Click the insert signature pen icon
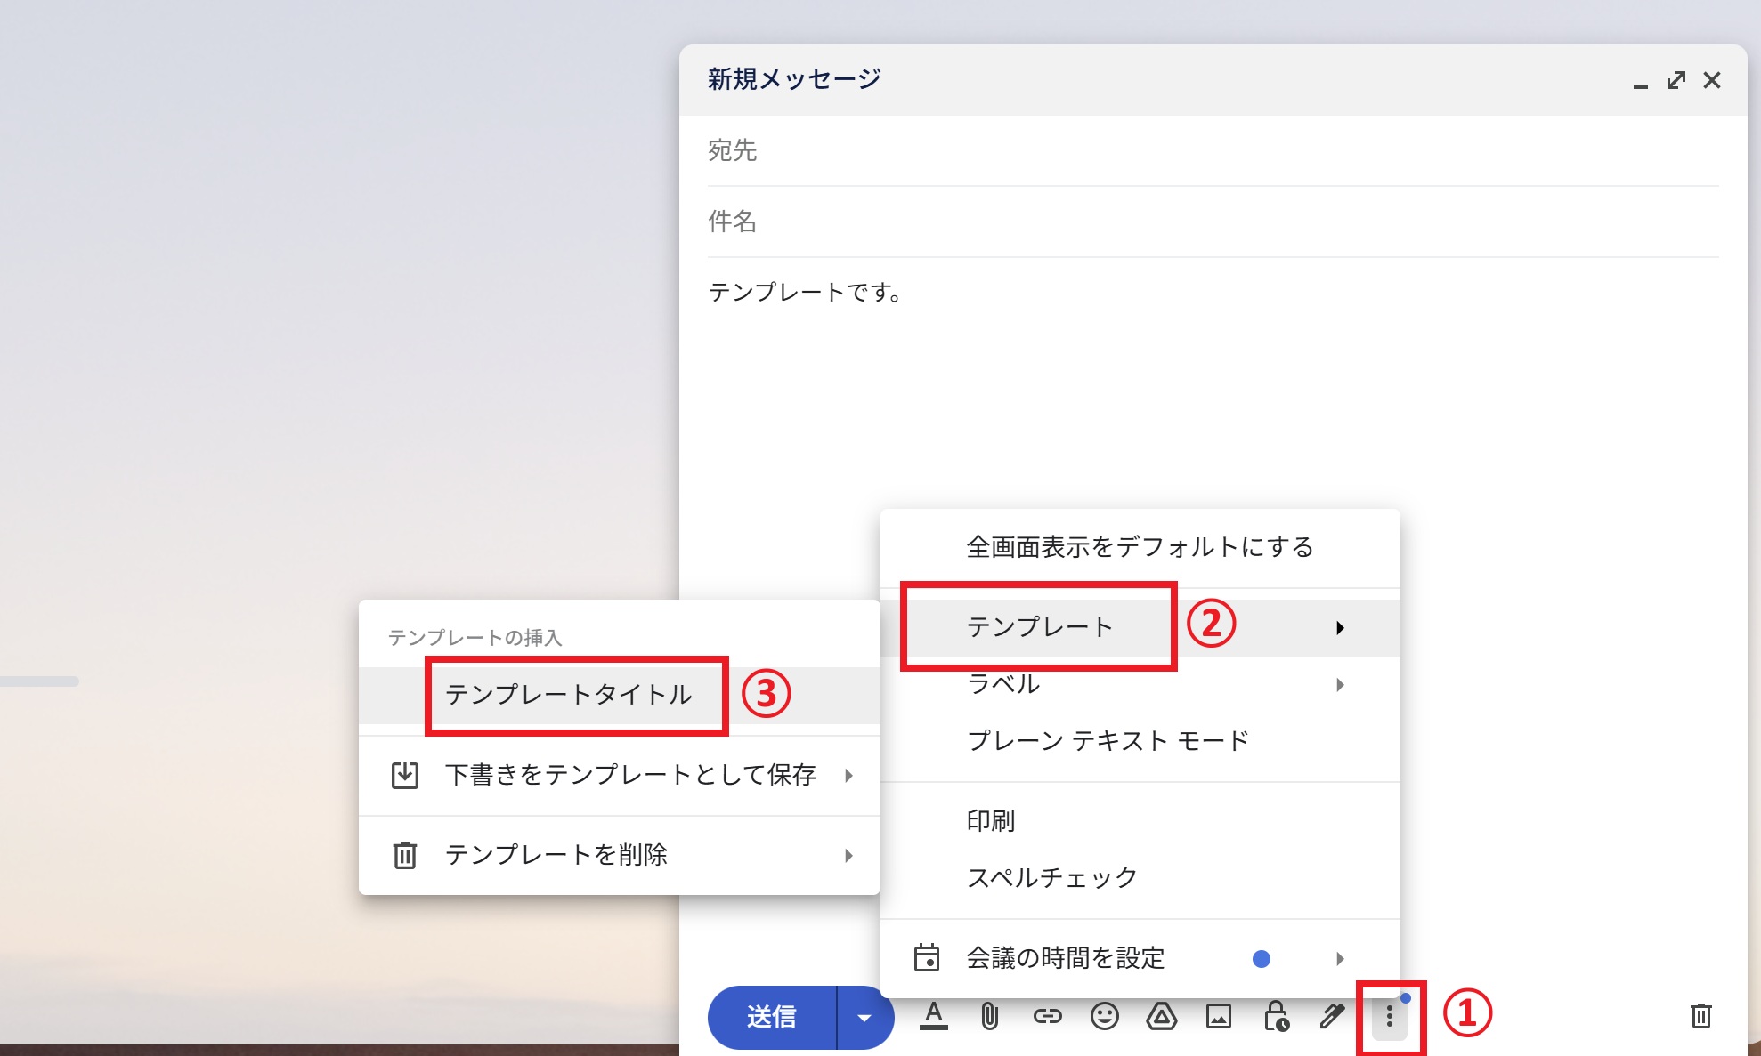 pyautogui.click(x=1332, y=1016)
